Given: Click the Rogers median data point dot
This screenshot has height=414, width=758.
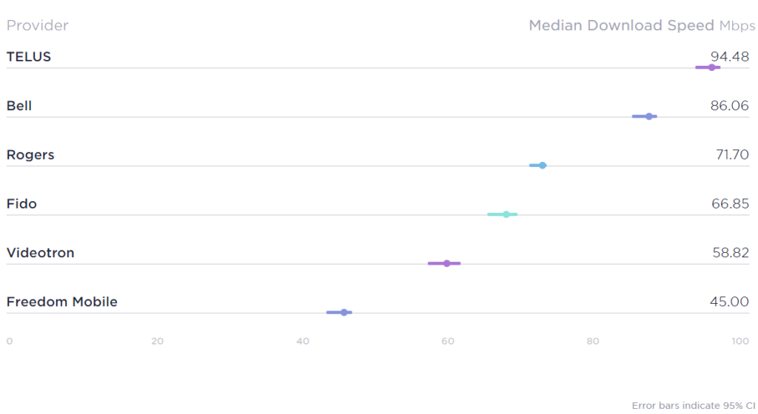Looking at the screenshot, I should point(543,166).
